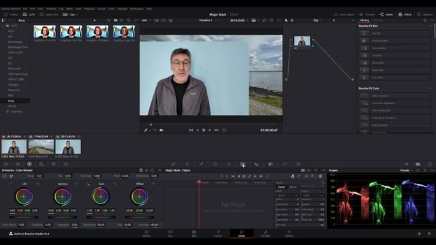
Task: Select the Sony LUT folder
Action: pos(15,101)
